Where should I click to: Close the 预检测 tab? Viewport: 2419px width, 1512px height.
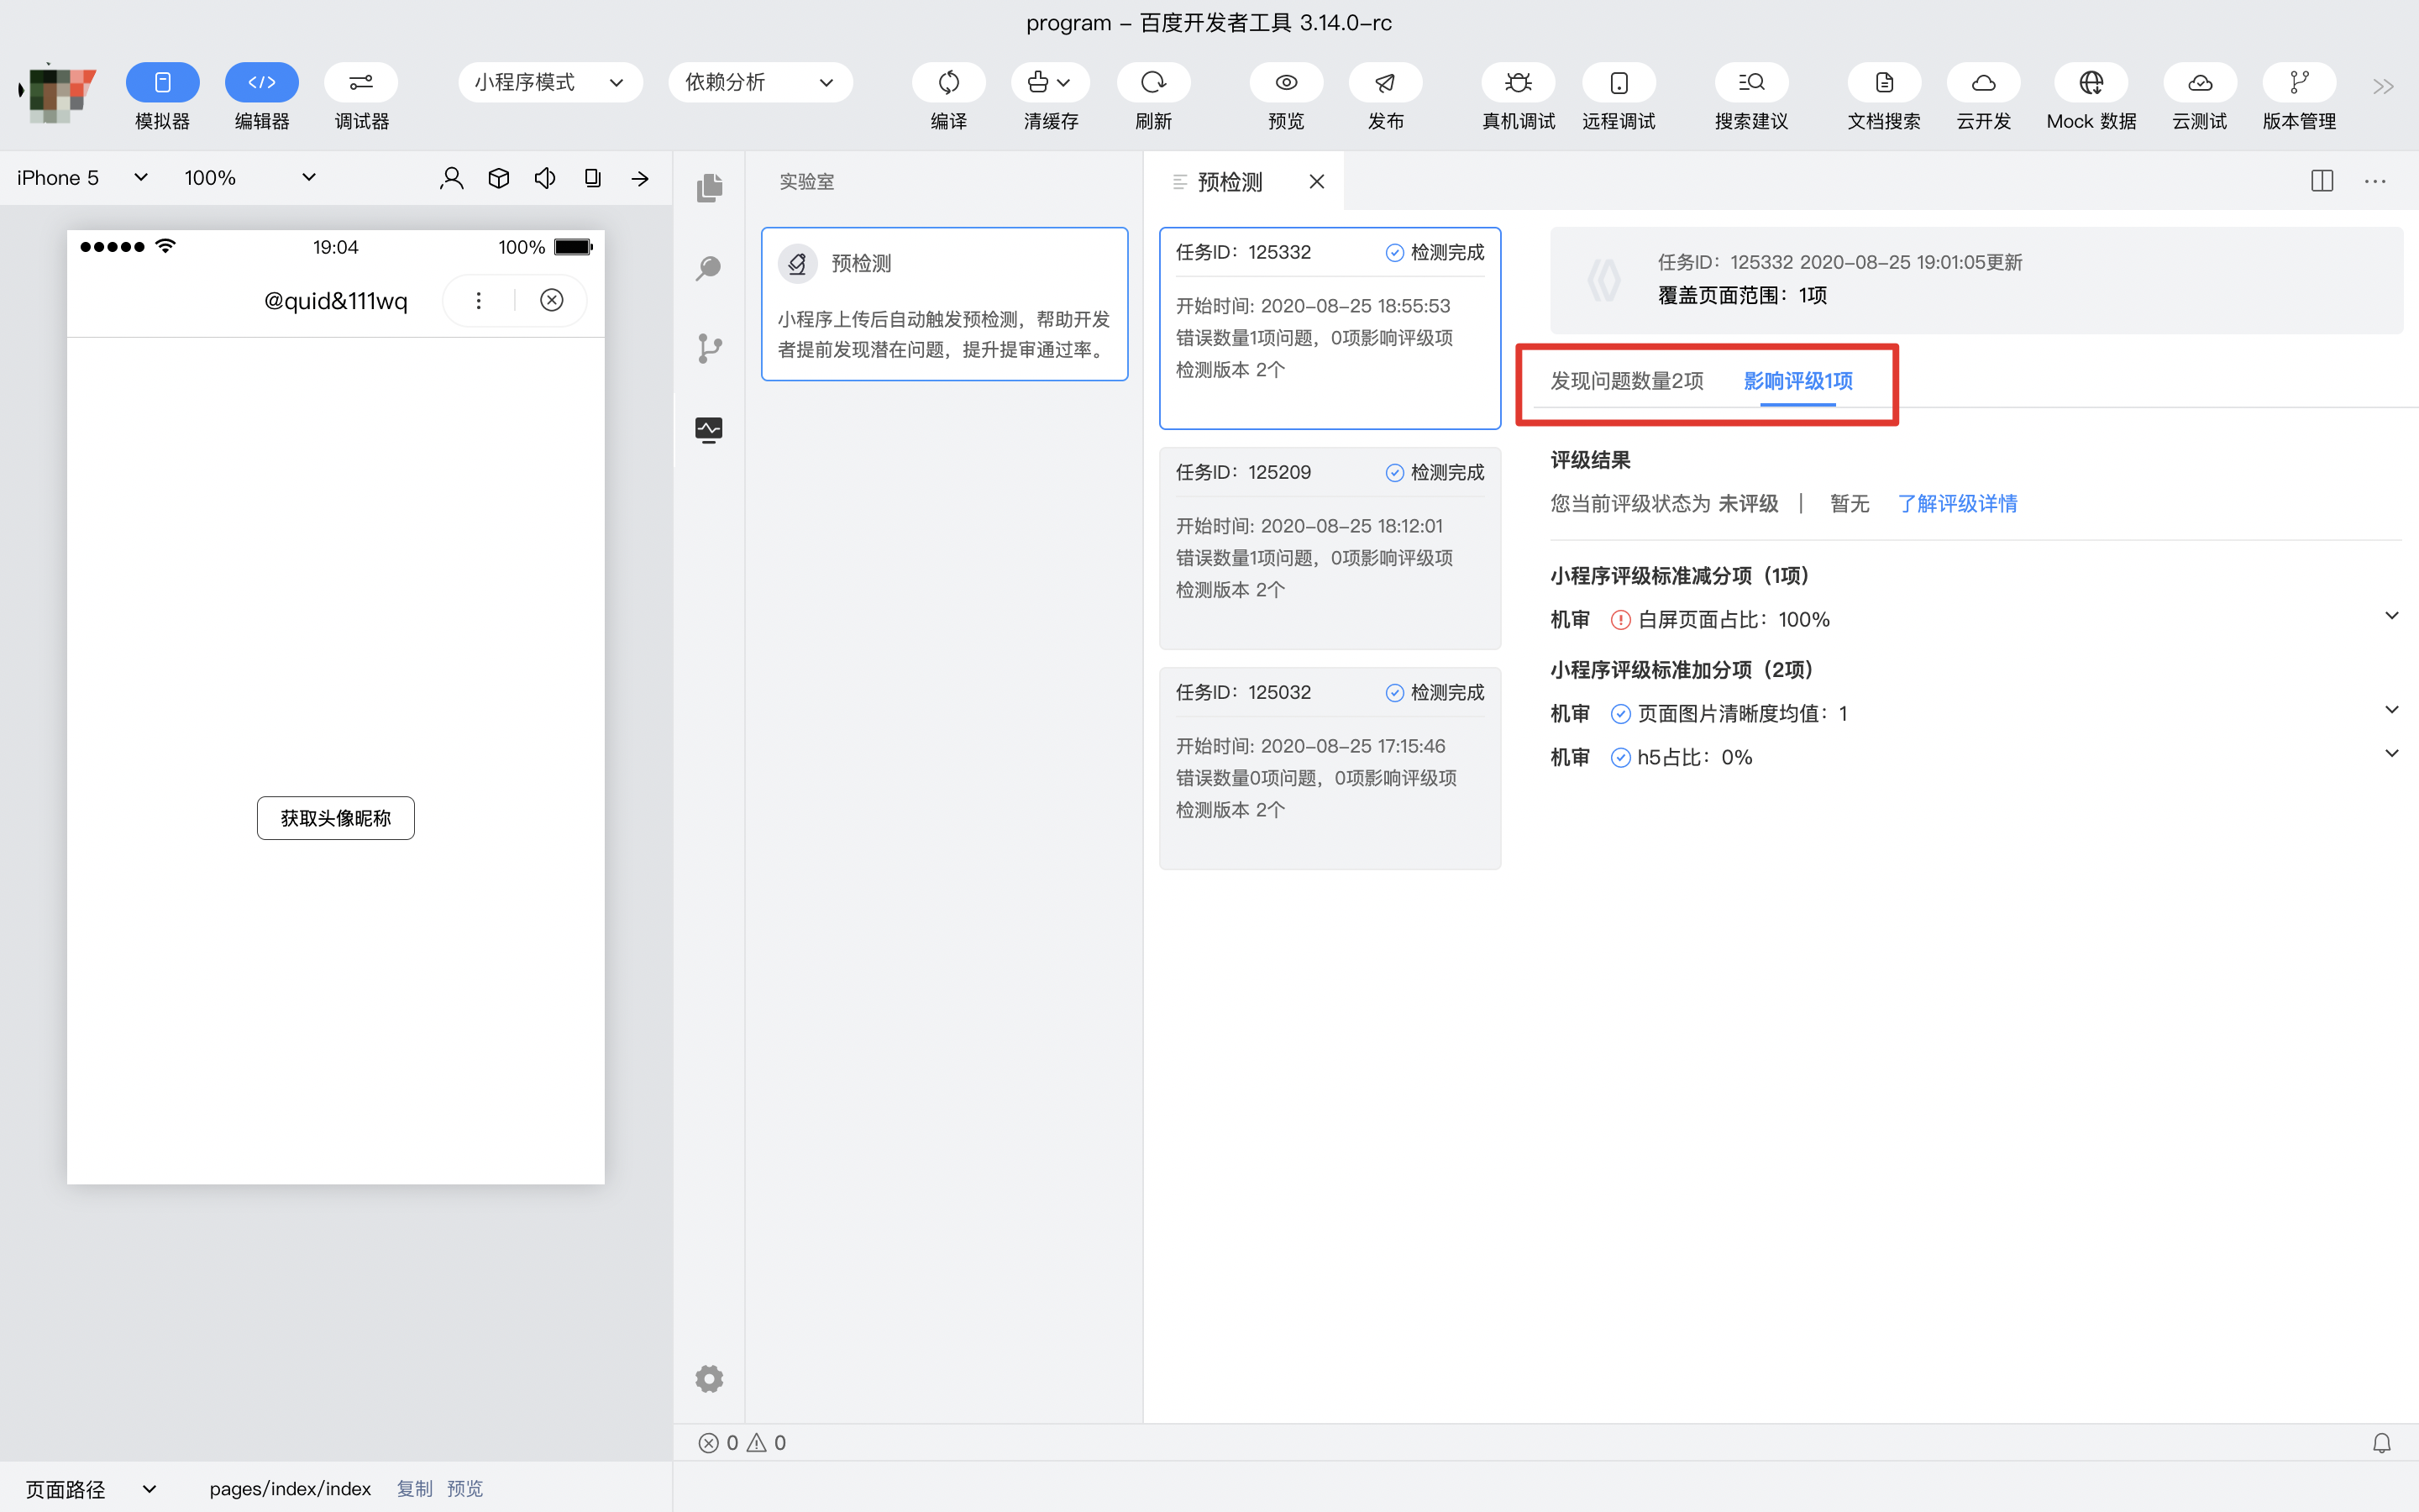click(x=1316, y=182)
